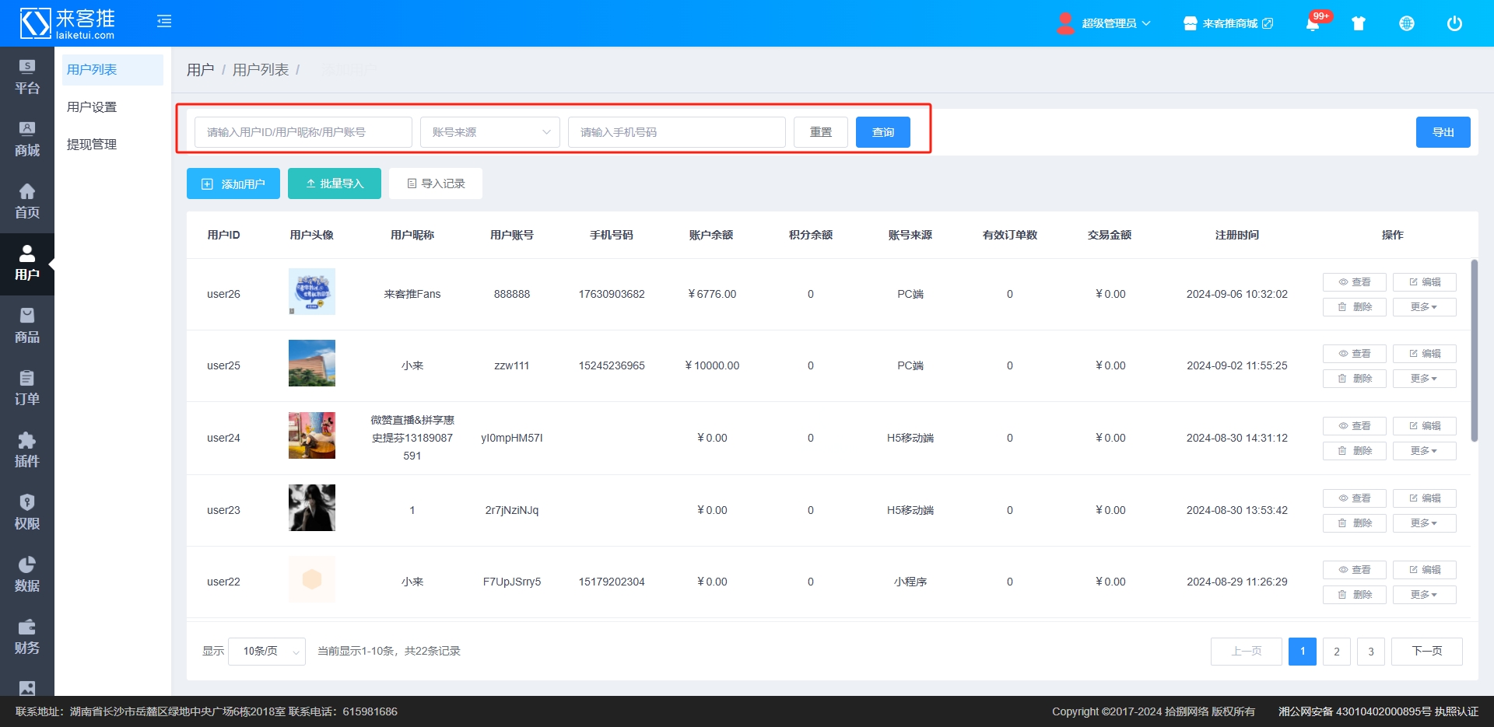Open the globe language icon
Screen dimensions: 1494x727
(x=1407, y=23)
